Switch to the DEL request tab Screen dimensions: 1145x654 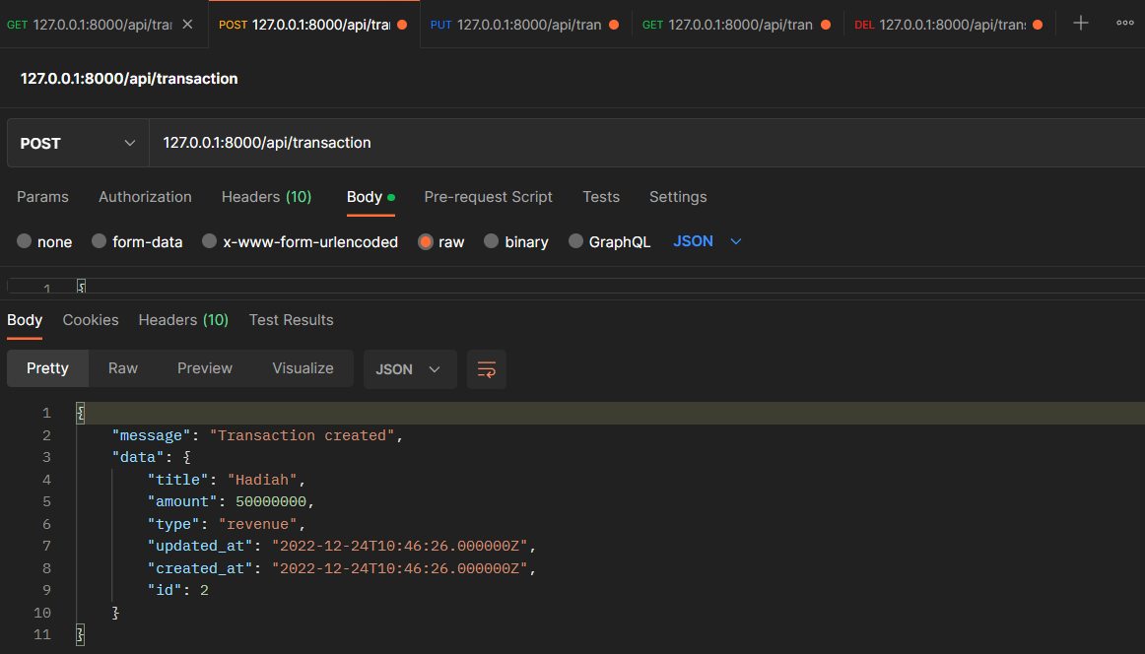(940, 25)
